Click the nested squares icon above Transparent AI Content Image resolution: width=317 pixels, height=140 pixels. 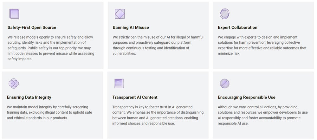pos(119,83)
